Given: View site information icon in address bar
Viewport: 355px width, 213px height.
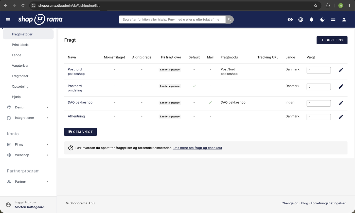Looking at the screenshot, I should pos(33,5).
